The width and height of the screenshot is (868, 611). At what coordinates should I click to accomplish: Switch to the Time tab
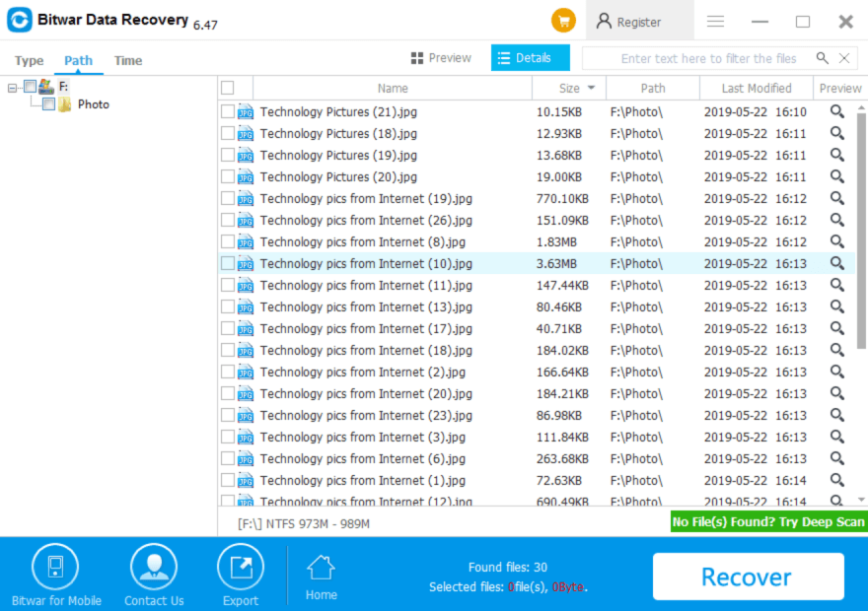click(128, 60)
